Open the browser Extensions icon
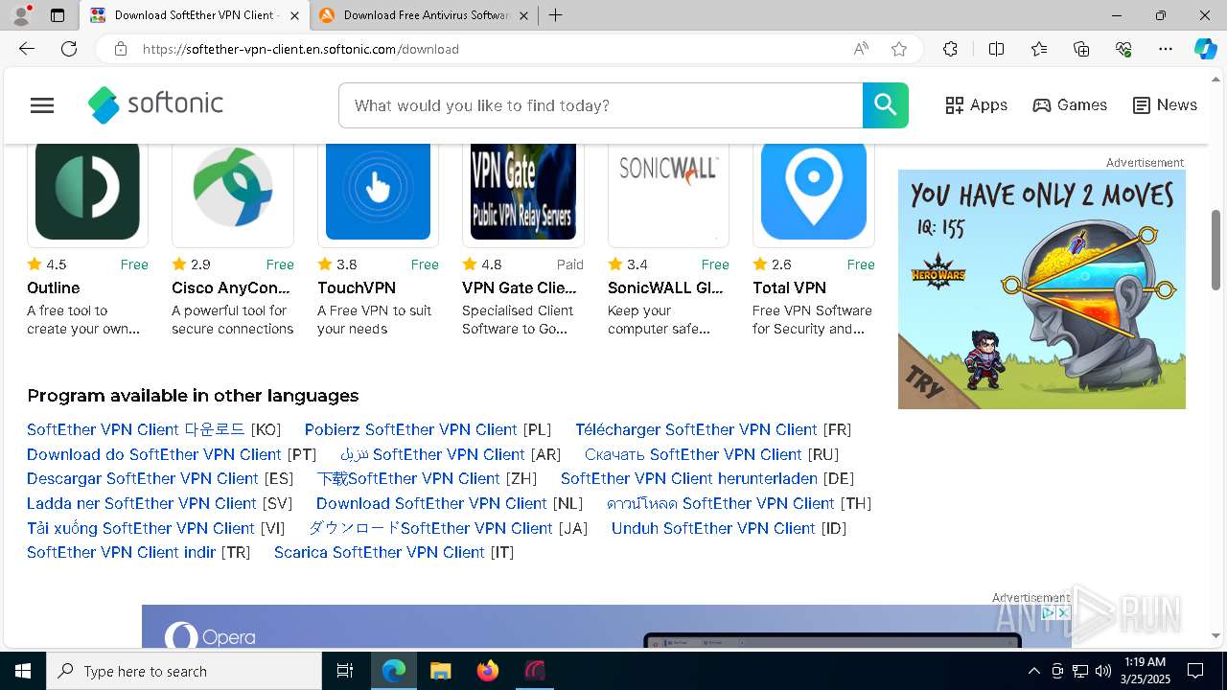 point(950,49)
